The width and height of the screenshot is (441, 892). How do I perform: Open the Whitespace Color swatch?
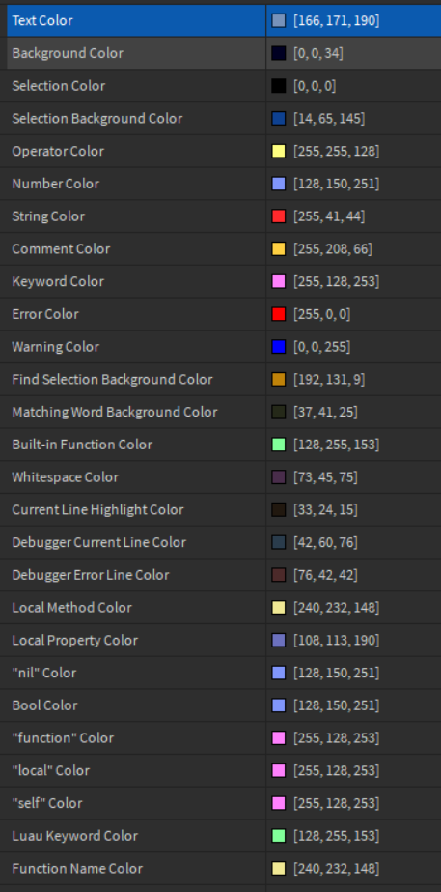(279, 477)
